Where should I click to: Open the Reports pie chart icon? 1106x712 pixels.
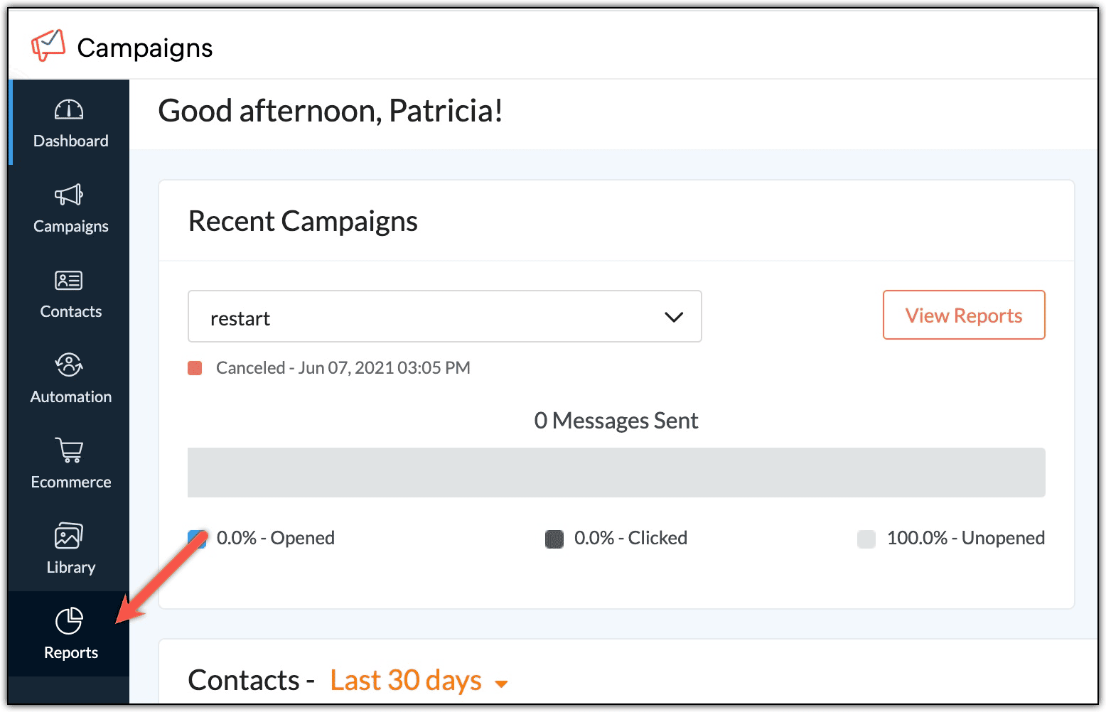[69, 621]
